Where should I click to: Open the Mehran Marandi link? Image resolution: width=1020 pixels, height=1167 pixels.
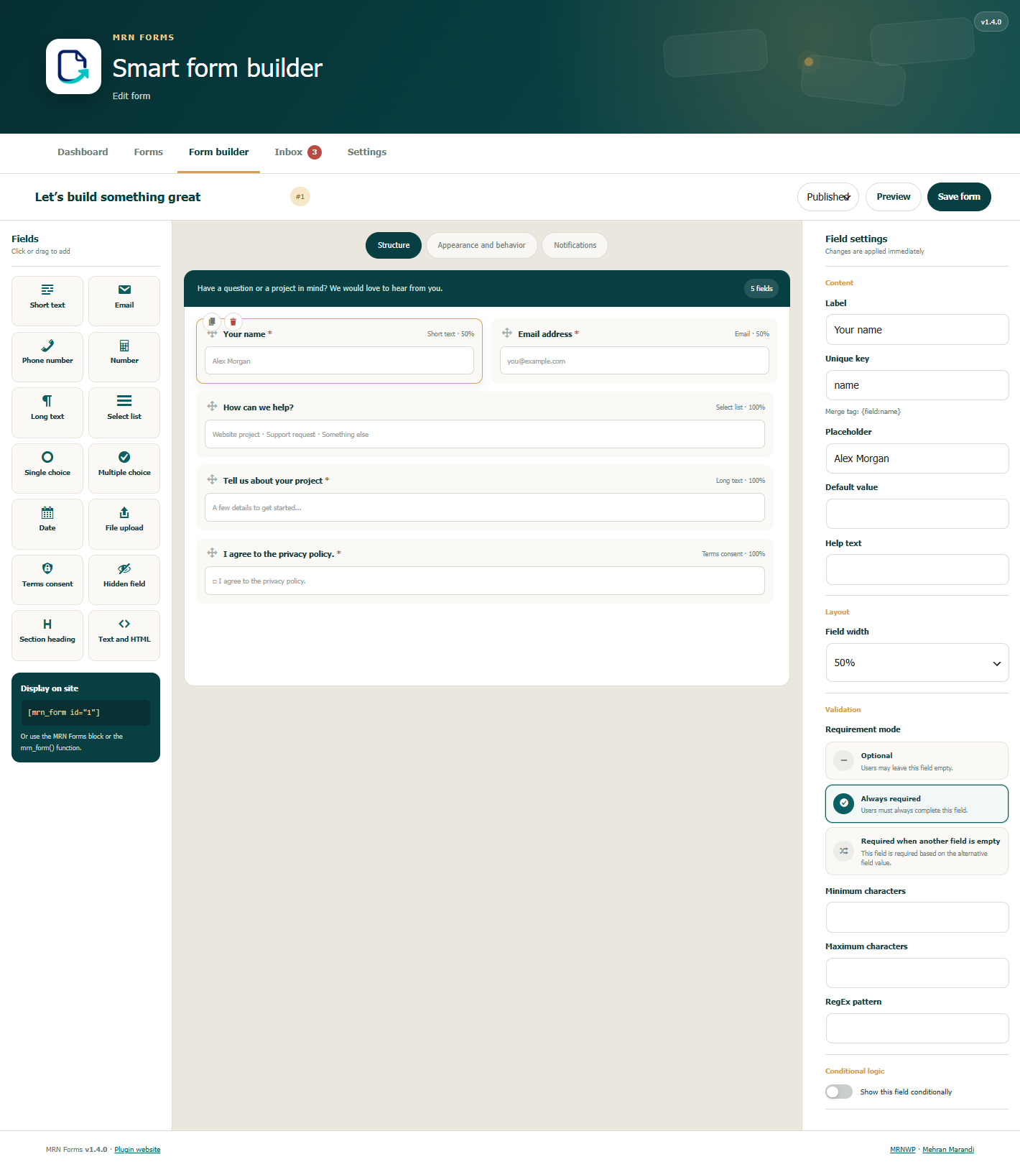(x=948, y=1150)
